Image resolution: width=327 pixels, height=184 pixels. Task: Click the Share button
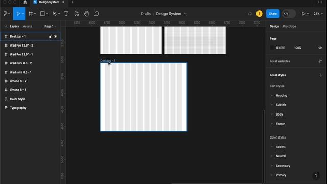[x=273, y=14]
